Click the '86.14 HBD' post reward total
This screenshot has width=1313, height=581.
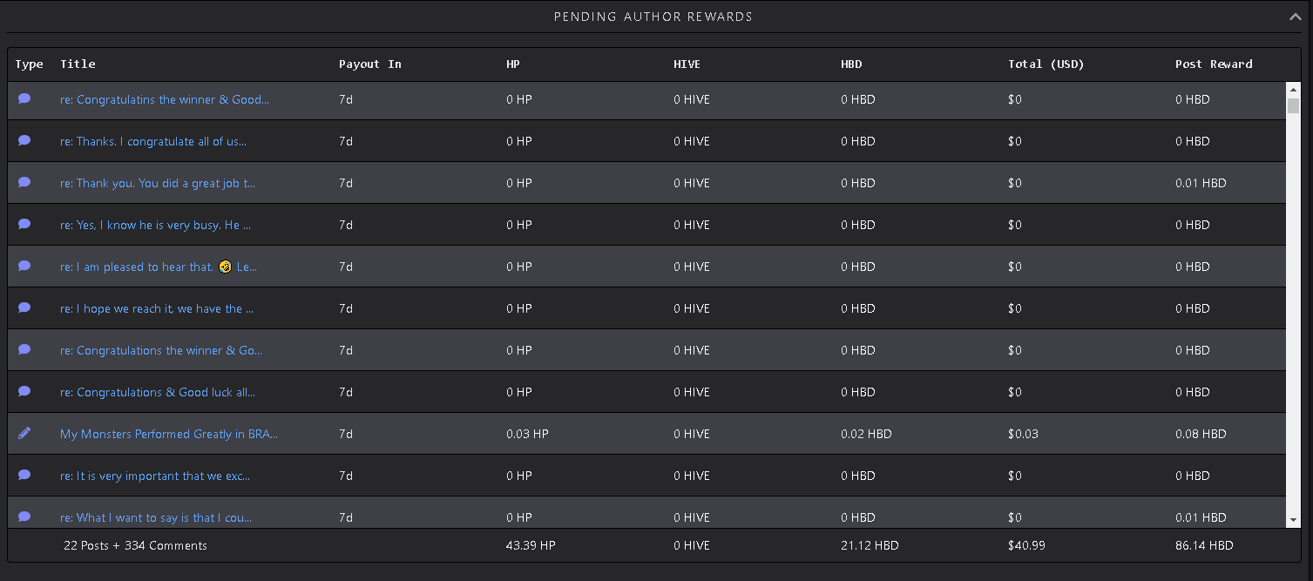tap(1204, 545)
